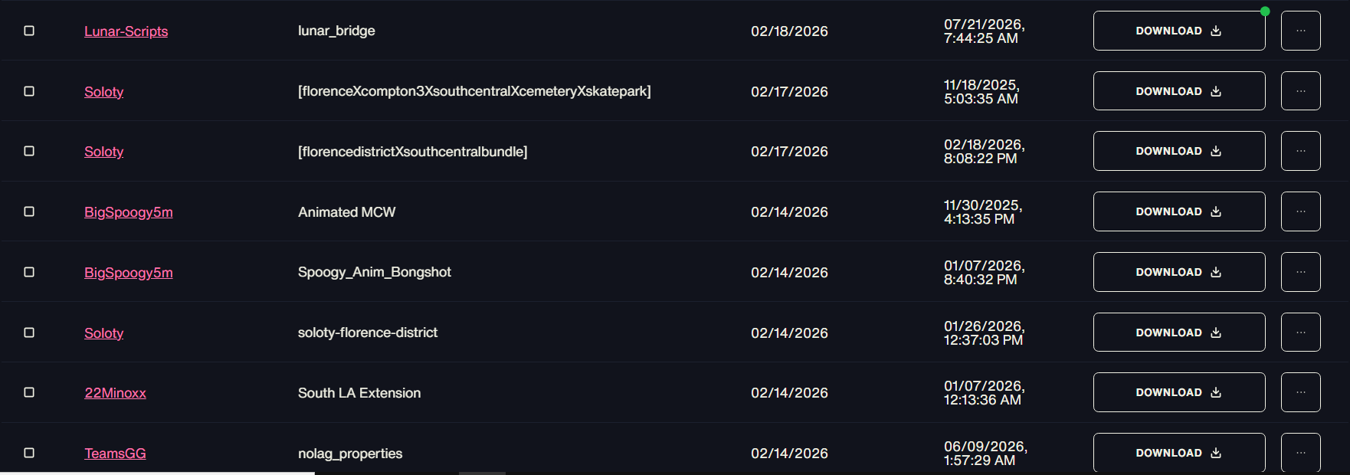Visit the TeamsGG author page
Screen dimensions: 1350x475
[115, 454]
